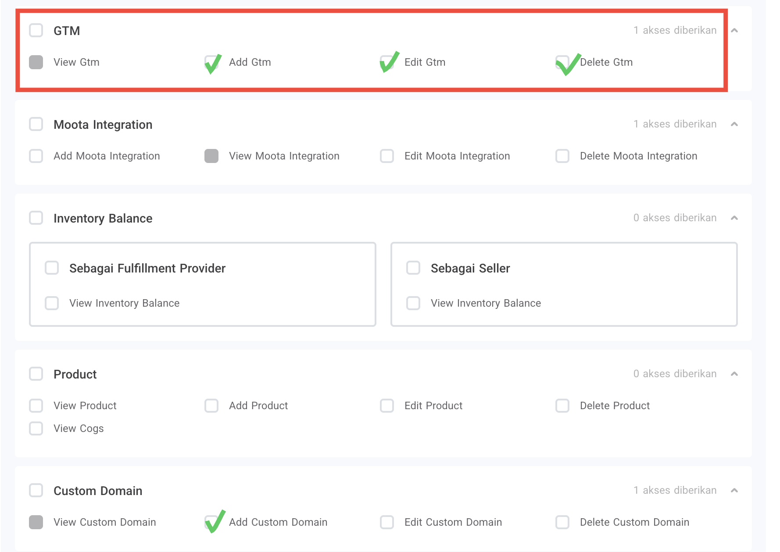This screenshot has width=780, height=552.
Task: Click the Custom Domain heading
Action: 98,491
